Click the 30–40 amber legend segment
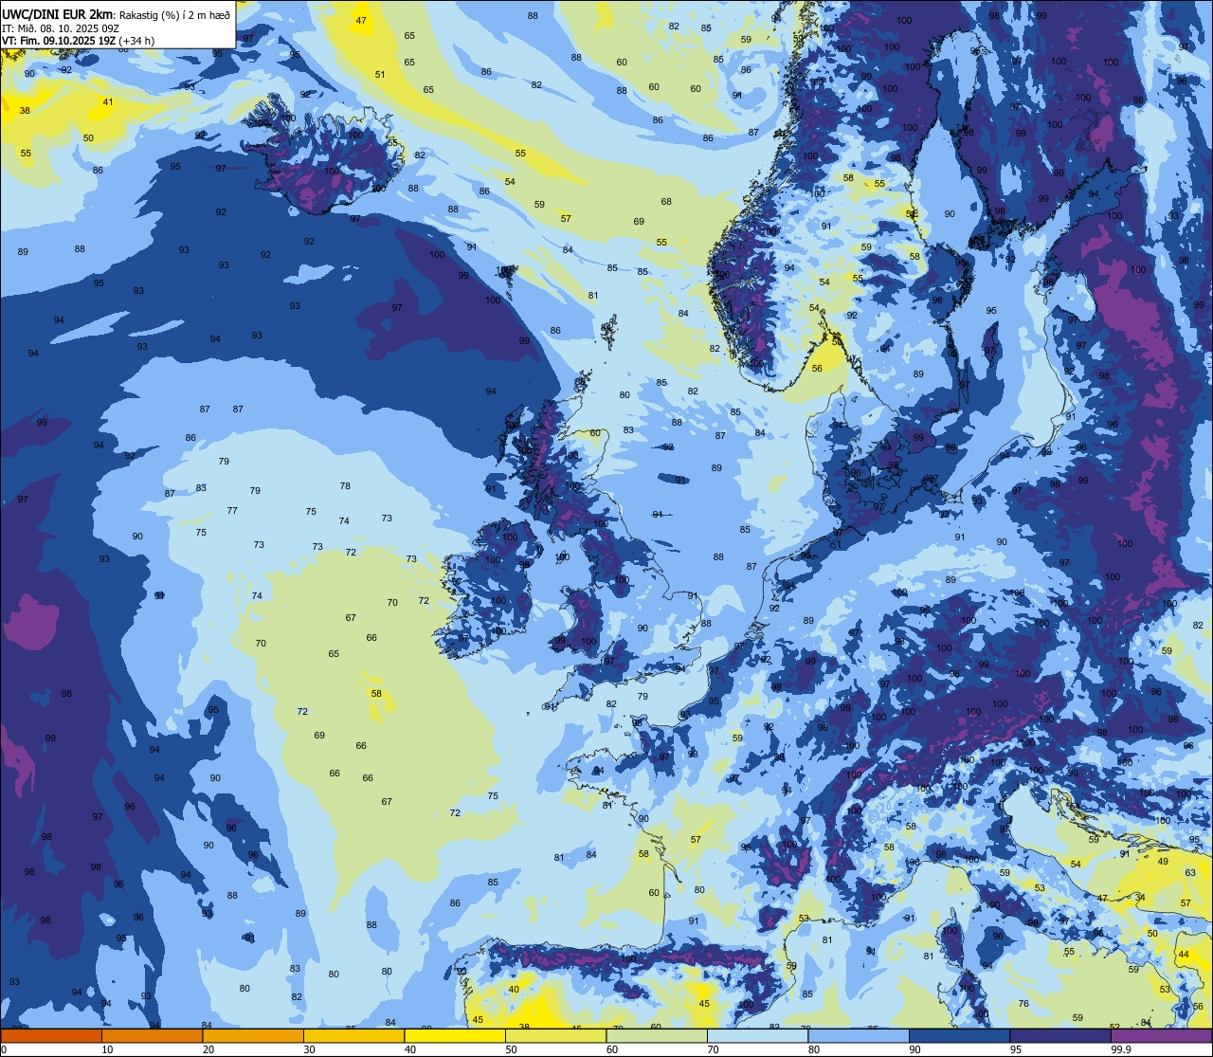Image resolution: width=1213 pixels, height=1057 pixels. [x=353, y=1035]
